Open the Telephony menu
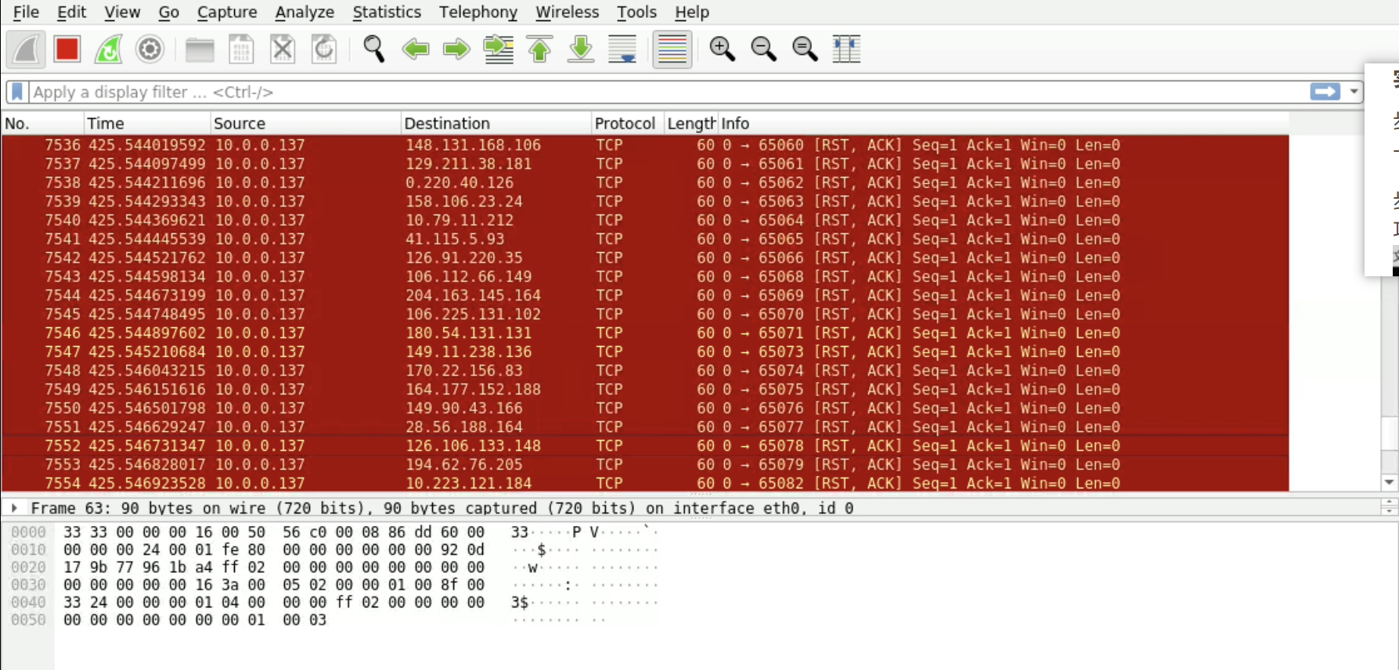1399x670 pixels. point(478,12)
